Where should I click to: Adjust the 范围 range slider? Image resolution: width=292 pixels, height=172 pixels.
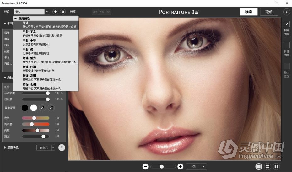36,137
